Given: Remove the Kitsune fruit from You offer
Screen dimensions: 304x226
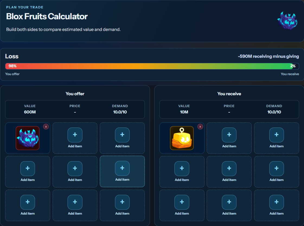Looking at the screenshot, I should [46, 127].
